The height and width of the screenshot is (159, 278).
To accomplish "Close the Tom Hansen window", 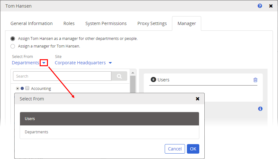I will coord(271,6).
